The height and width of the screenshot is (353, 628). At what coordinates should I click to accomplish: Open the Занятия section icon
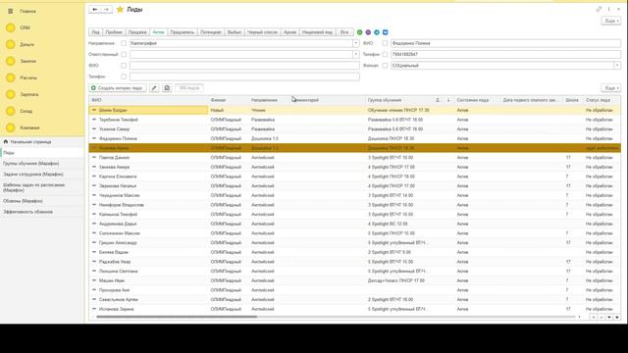coord(11,61)
